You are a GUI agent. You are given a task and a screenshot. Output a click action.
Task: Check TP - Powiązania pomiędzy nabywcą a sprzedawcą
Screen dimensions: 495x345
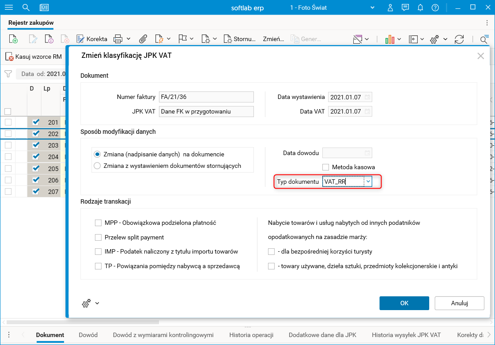(x=98, y=266)
